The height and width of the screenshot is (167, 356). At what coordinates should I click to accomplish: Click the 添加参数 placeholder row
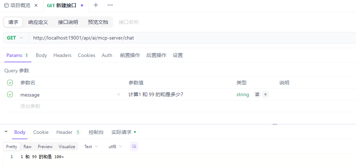(x=30, y=106)
